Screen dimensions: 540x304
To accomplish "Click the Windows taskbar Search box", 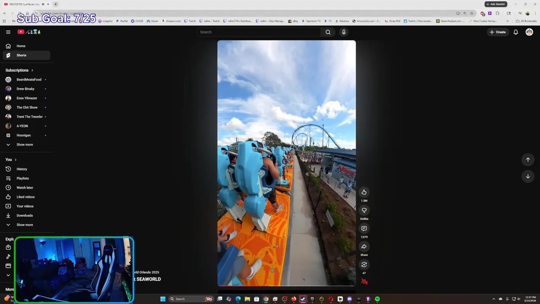I will [x=191, y=299].
